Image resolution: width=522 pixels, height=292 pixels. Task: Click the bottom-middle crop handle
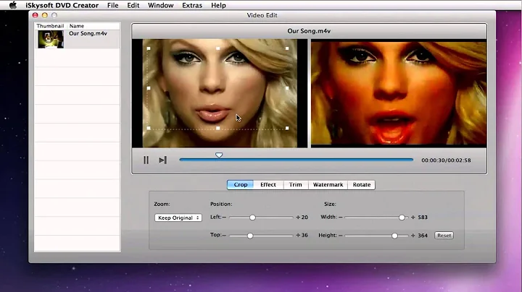point(217,128)
